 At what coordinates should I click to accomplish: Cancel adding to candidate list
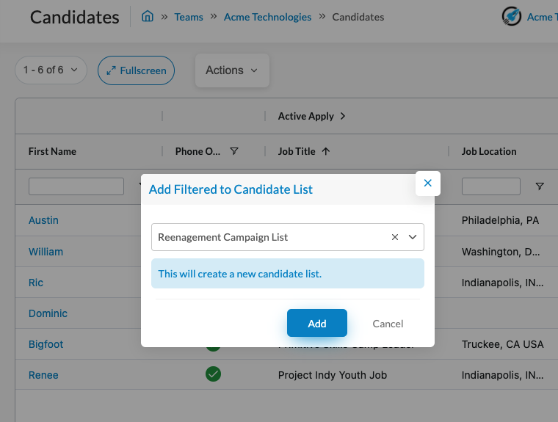coord(388,324)
